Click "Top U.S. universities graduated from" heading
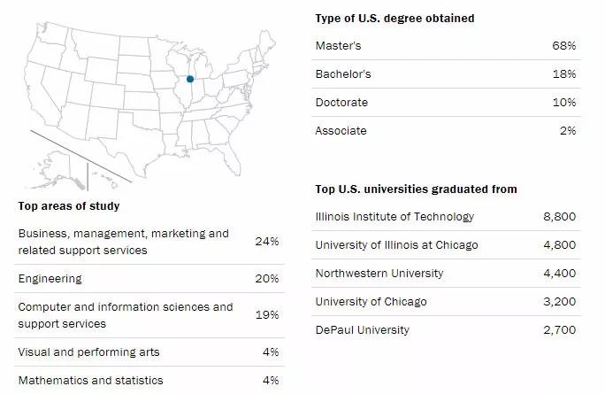 coord(416,189)
